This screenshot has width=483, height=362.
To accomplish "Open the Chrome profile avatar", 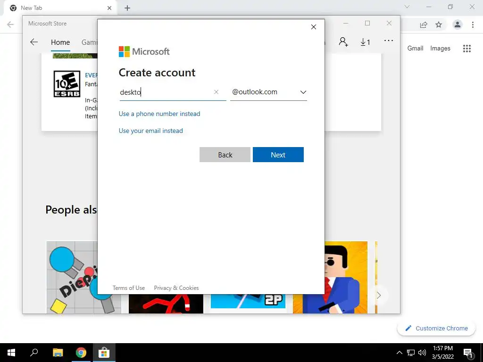I will 458,25.
